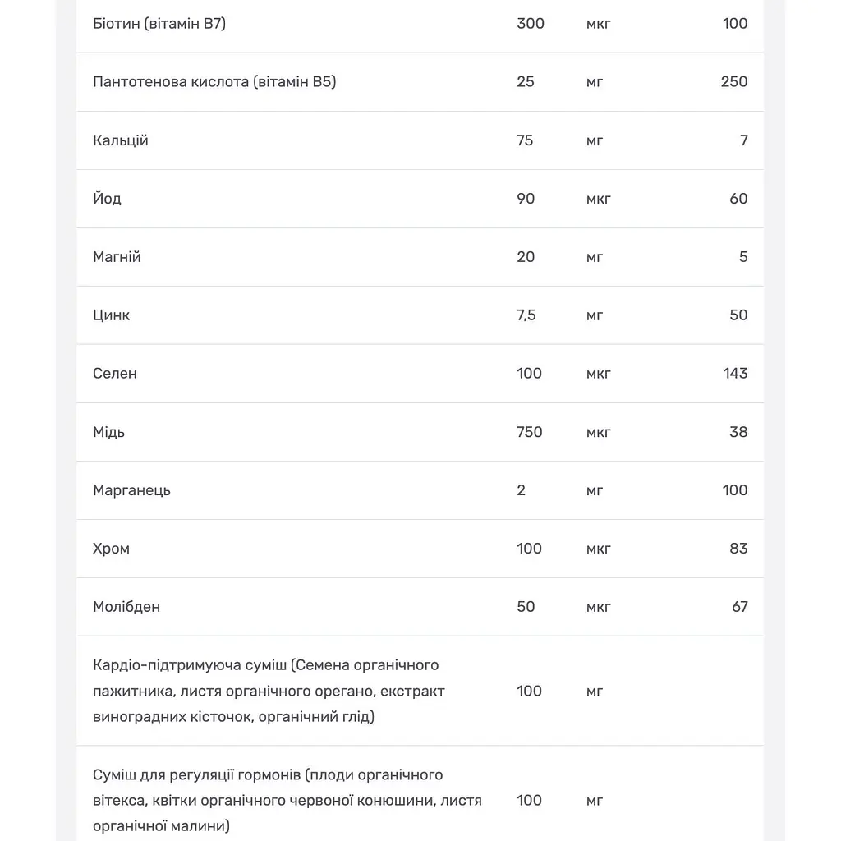The image size is (841, 841).
Task: Select the Молібден ingredient name
Action: point(126,607)
